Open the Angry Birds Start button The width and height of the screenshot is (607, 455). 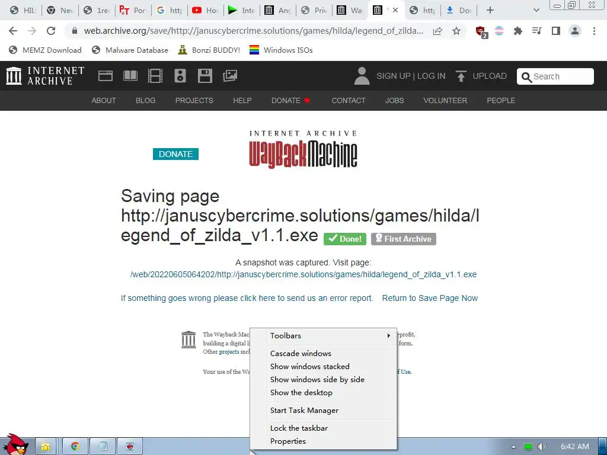(15, 445)
